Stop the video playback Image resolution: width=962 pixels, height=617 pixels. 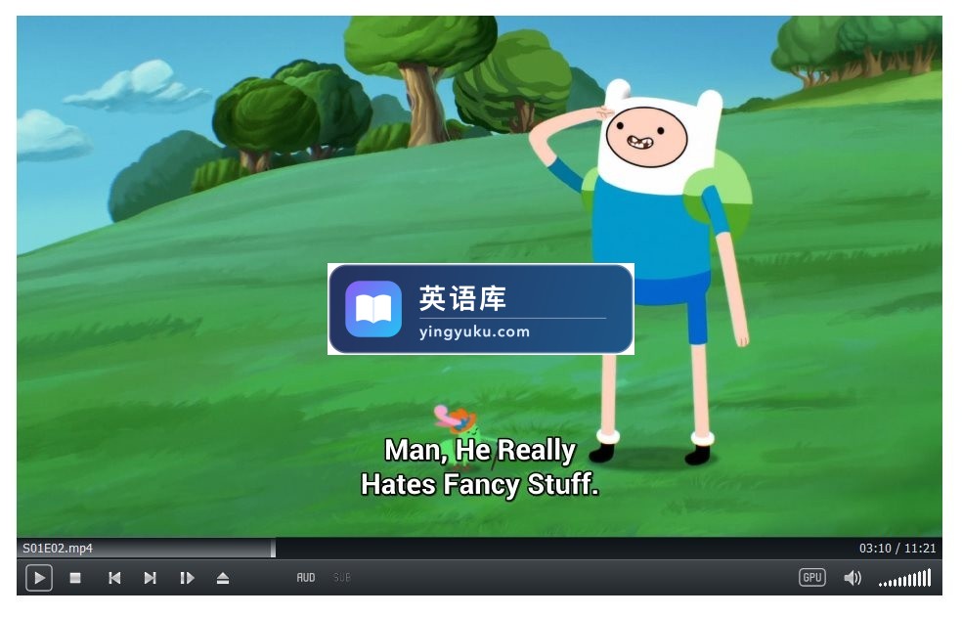75,578
